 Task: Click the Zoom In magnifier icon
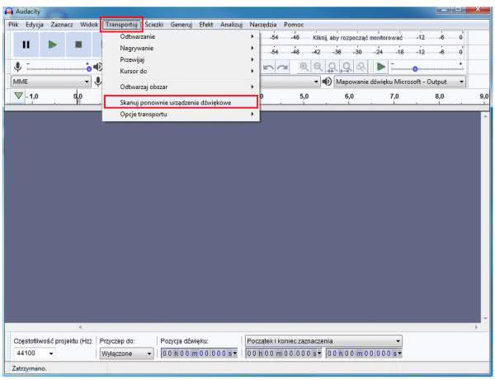[x=304, y=67]
